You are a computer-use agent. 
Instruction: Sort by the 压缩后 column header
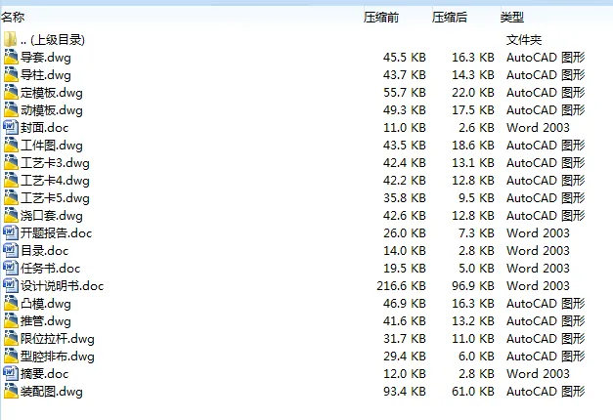click(x=450, y=18)
